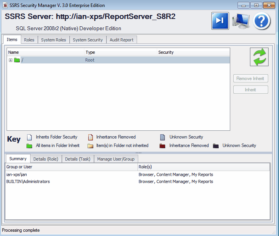Click the splitter grip dots between panels
Viewport: 279px width, 236px height.
tap(139, 153)
